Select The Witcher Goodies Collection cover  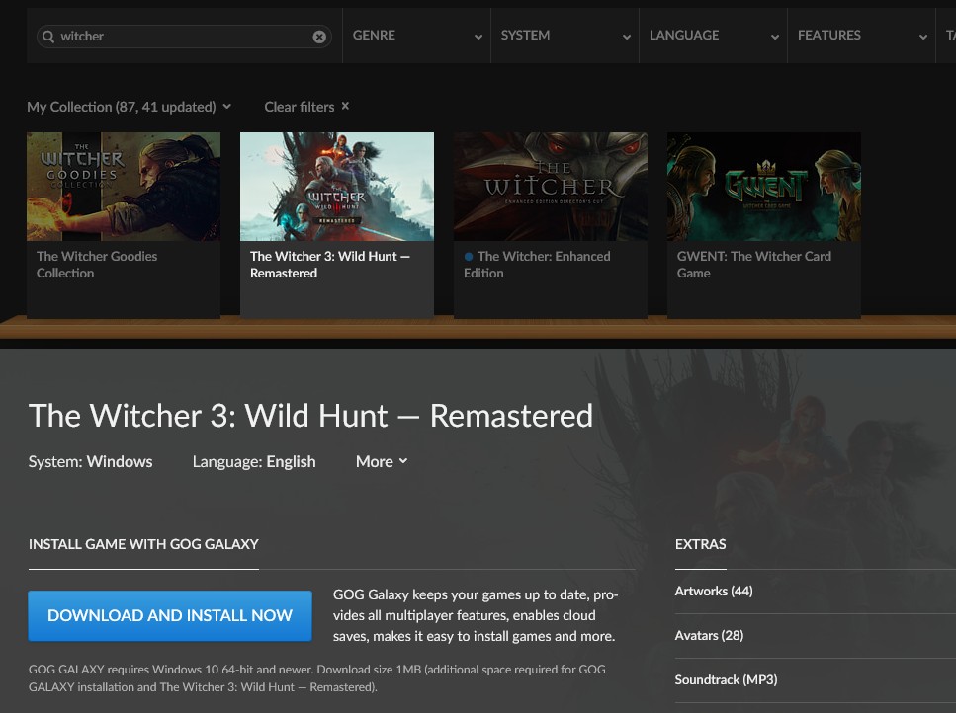(x=124, y=187)
